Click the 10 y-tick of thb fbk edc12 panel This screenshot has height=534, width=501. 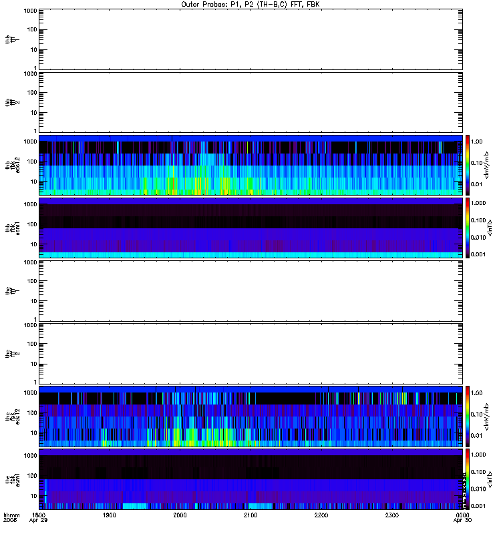pos(34,182)
